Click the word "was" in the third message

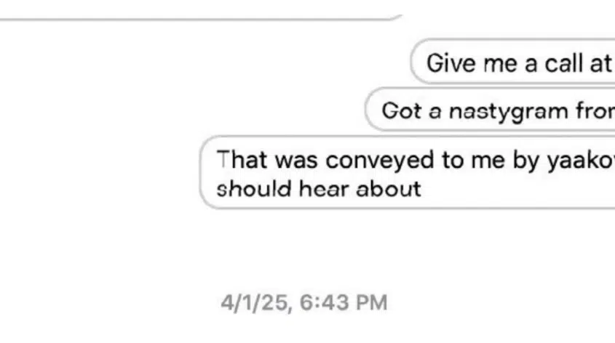coord(295,161)
